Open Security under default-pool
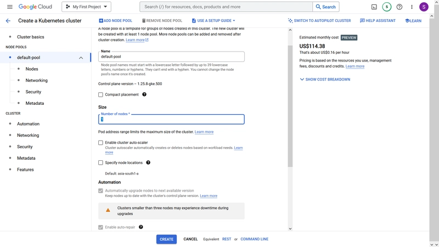The width and height of the screenshot is (439, 247). click(x=33, y=92)
